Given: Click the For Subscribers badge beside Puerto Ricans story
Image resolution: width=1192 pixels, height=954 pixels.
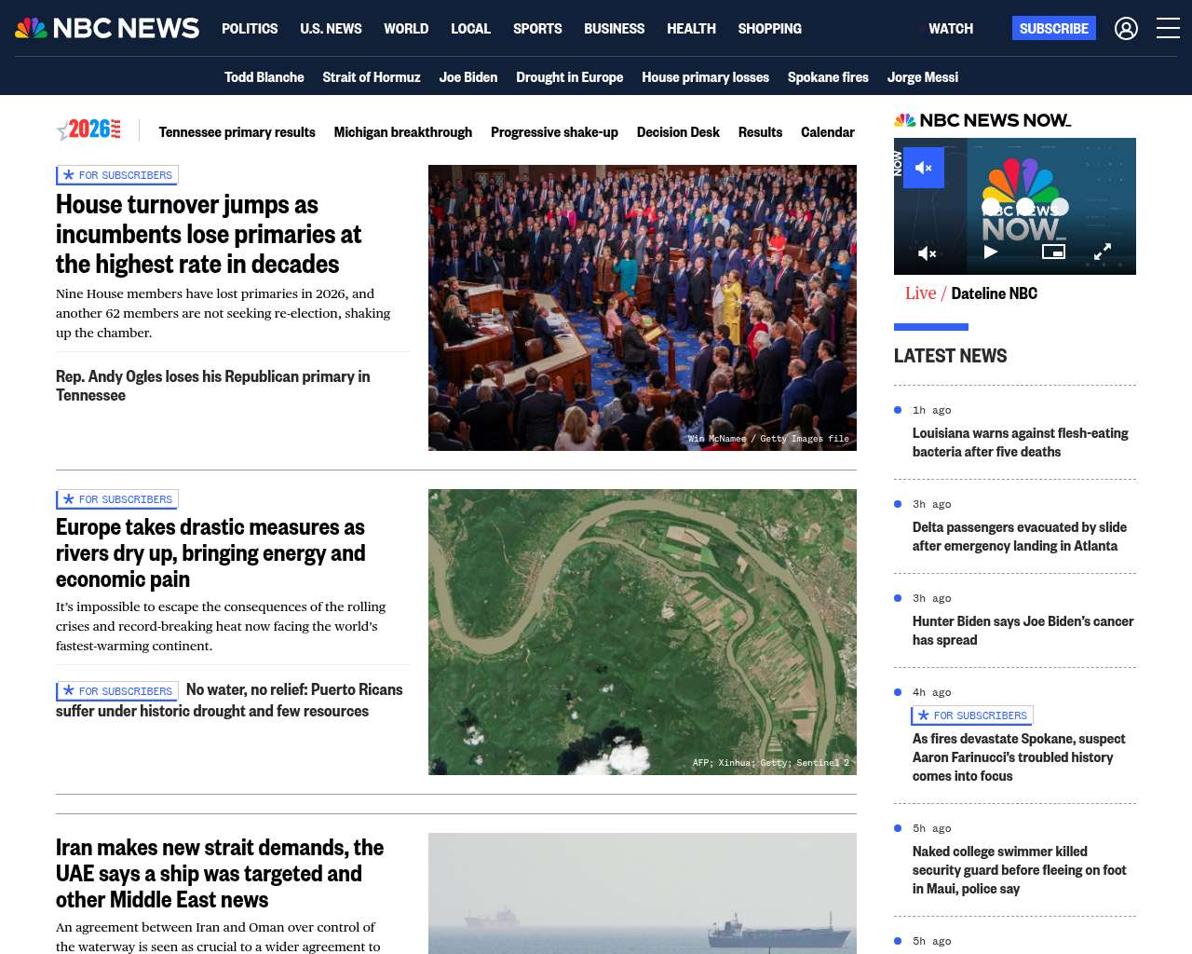Looking at the screenshot, I should coord(117,691).
